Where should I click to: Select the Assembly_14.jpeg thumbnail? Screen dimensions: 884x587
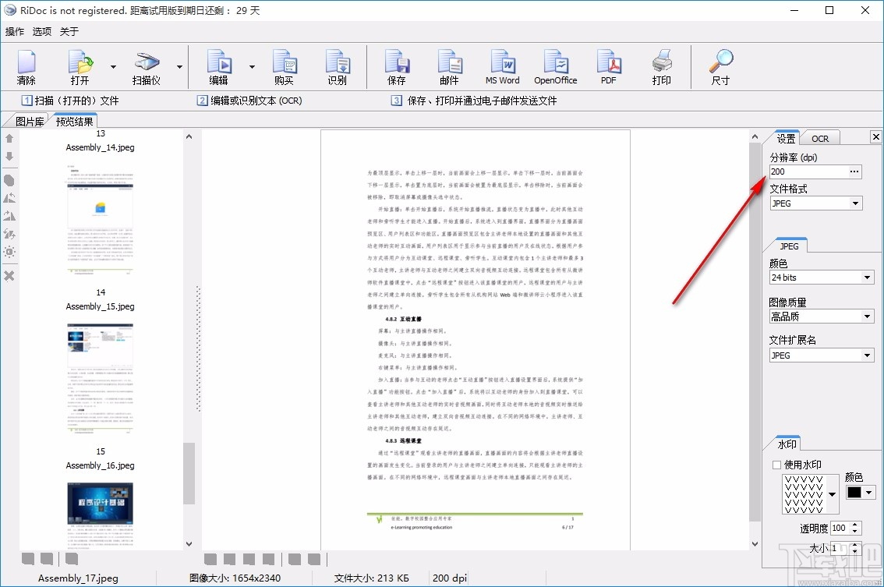coord(101,219)
